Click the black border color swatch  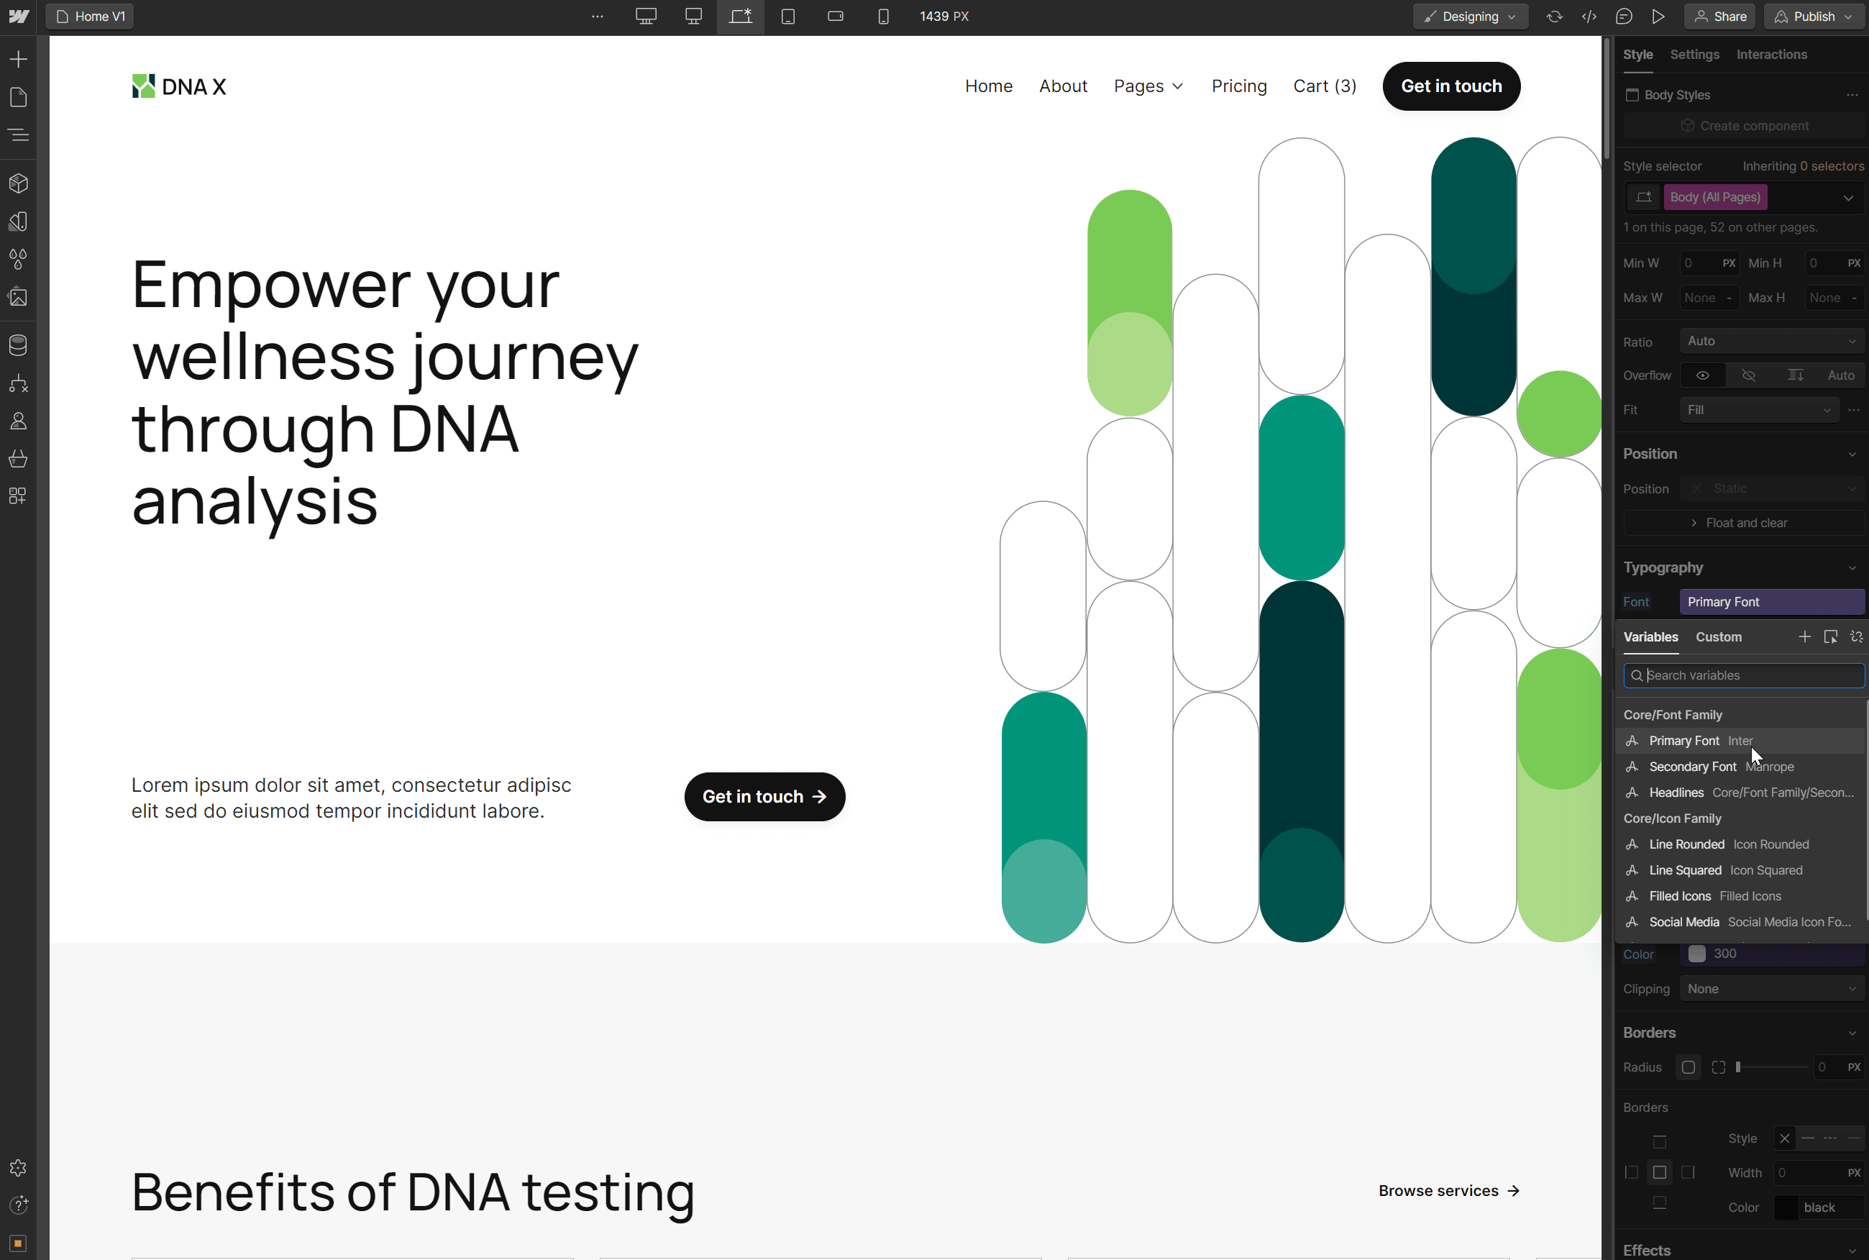click(1786, 1207)
